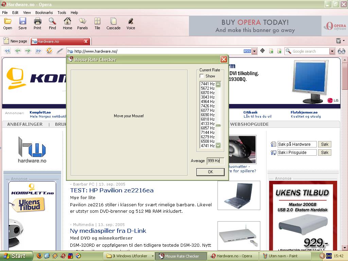Screen dimensions: 348x261
Task: Click the diamond icon next to address bar
Action: pos(263,51)
